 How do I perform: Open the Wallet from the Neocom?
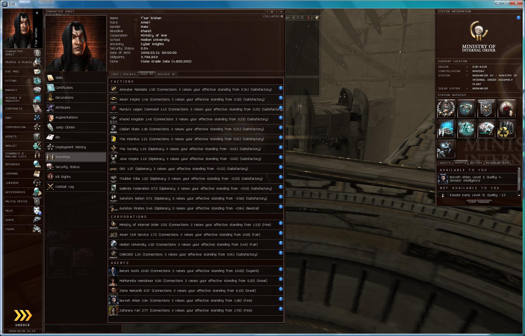23,146
